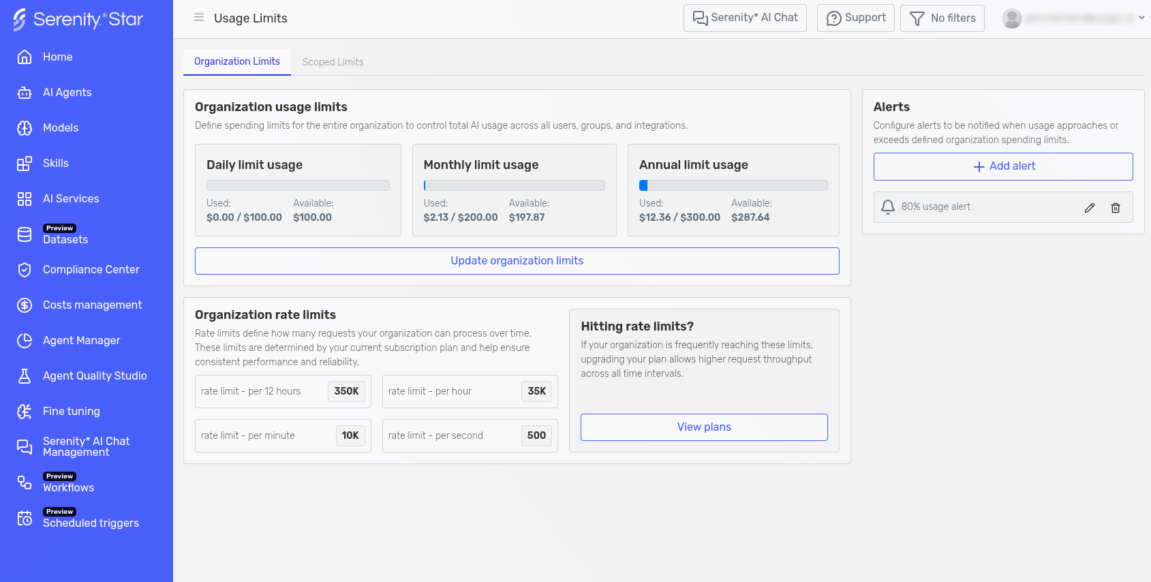Toggle the hamburger sidebar menu icon

(x=199, y=18)
